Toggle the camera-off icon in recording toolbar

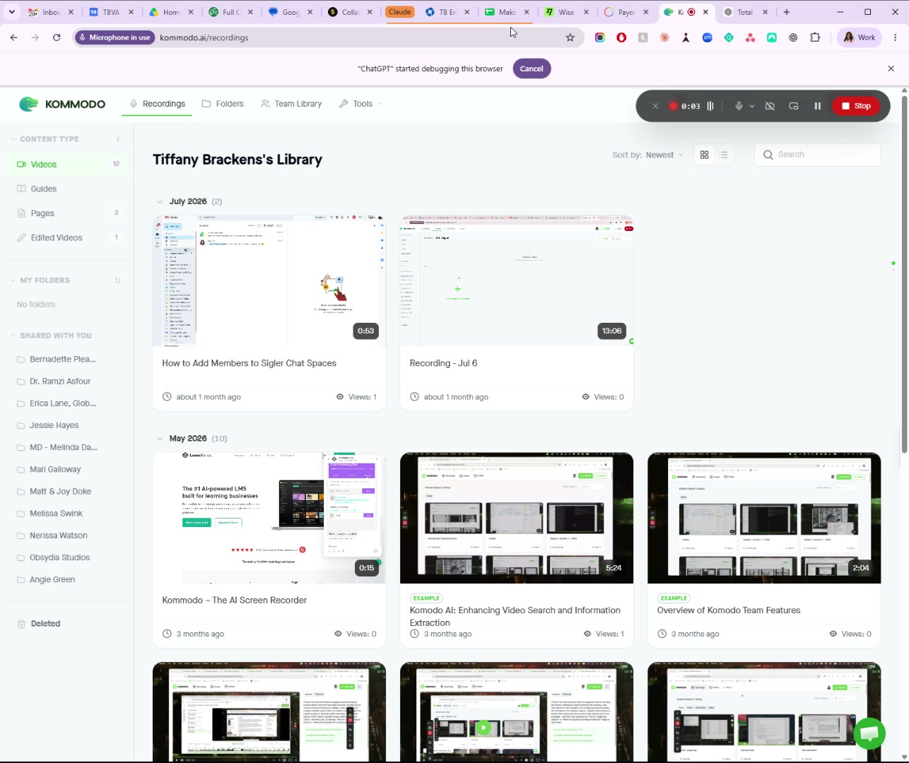pos(770,106)
